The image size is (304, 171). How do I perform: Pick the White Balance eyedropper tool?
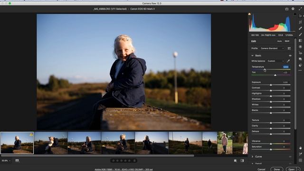(288, 61)
